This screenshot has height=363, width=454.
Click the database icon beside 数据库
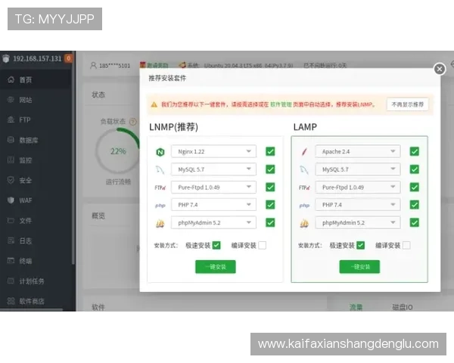click(11, 140)
